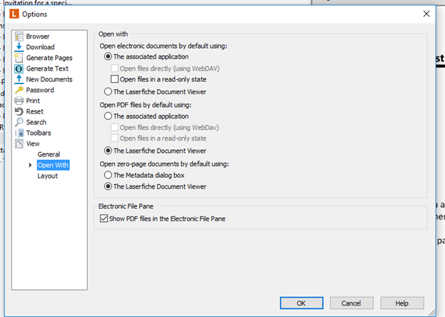445x317 pixels.
Task: Click the Help button
Action: click(x=401, y=303)
